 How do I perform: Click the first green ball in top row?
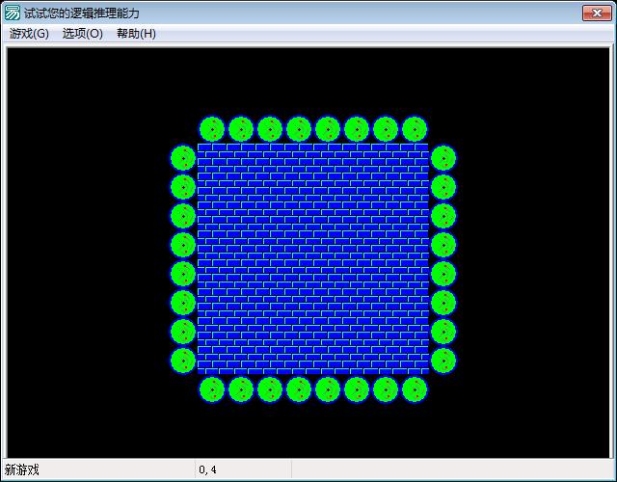tap(212, 129)
